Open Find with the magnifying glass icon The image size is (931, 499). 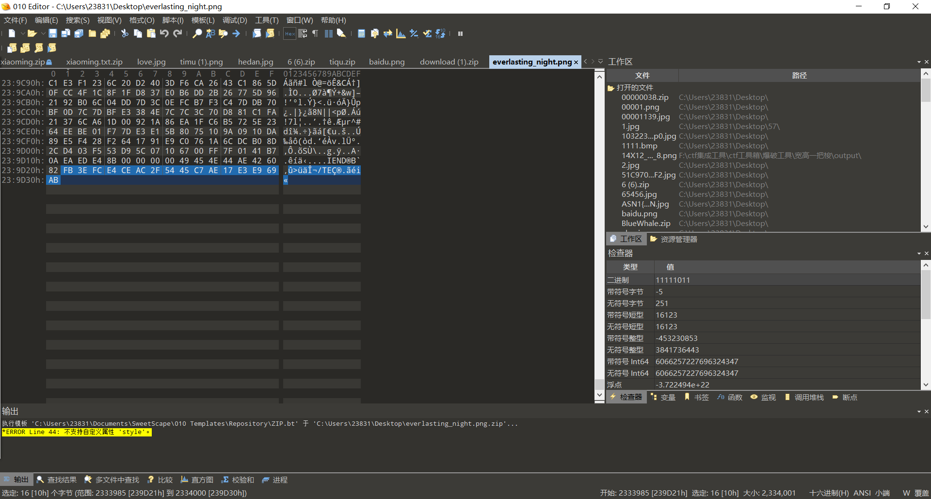197,33
